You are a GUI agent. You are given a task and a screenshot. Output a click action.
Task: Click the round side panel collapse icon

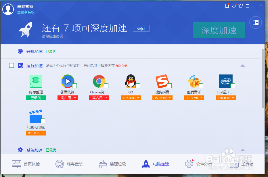pyautogui.click(x=256, y=22)
